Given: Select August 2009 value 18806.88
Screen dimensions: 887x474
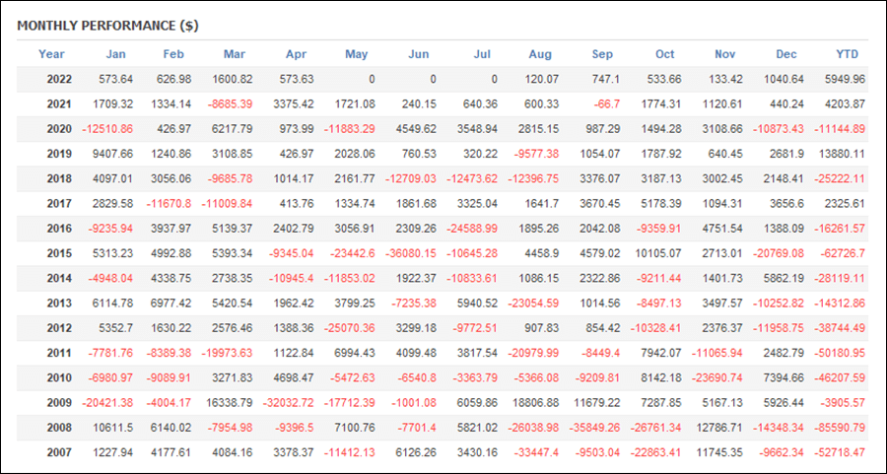Looking at the screenshot, I should pyautogui.click(x=536, y=403).
